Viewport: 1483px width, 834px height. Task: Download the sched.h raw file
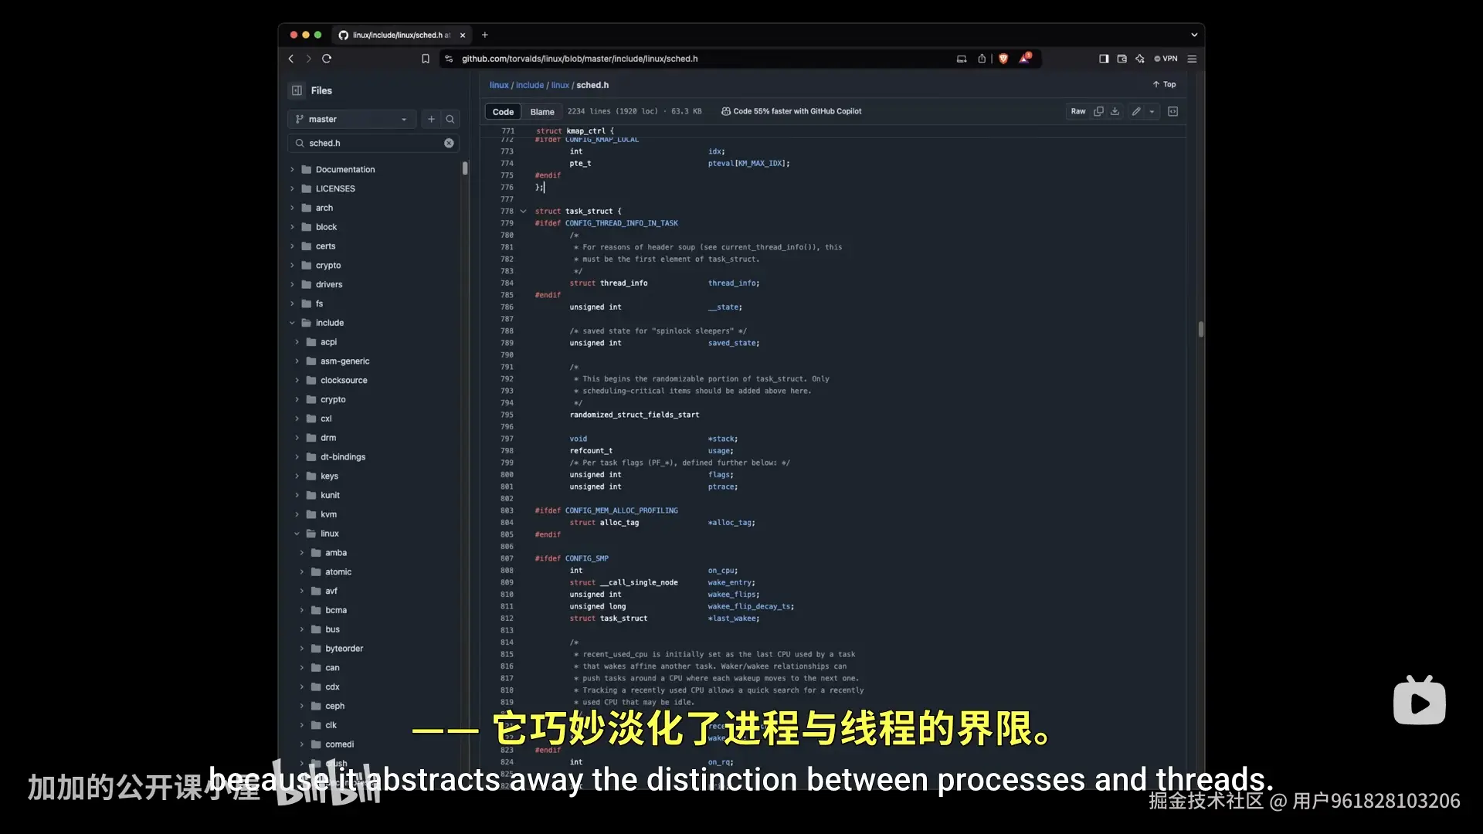point(1115,111)
